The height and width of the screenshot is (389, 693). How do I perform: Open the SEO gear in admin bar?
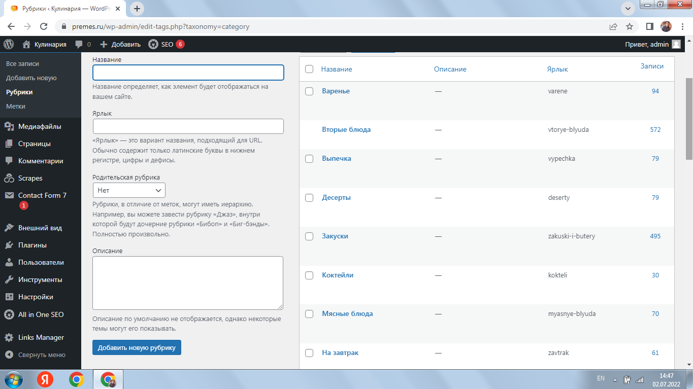click(153, 44)
